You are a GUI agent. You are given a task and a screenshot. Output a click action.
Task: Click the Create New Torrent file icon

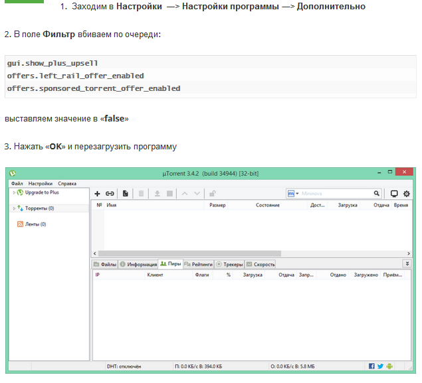coord(125,194)
